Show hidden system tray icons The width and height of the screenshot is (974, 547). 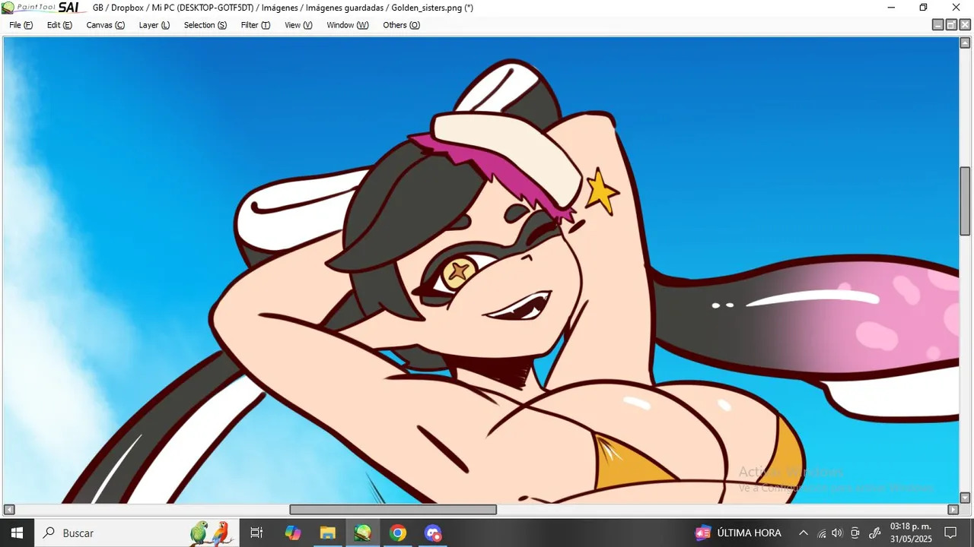coord(803,533)
